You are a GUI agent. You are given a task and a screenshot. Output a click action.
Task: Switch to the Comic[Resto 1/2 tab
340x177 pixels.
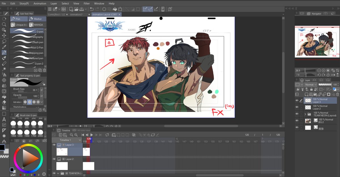pyautogui.click(x=58, y=14)
